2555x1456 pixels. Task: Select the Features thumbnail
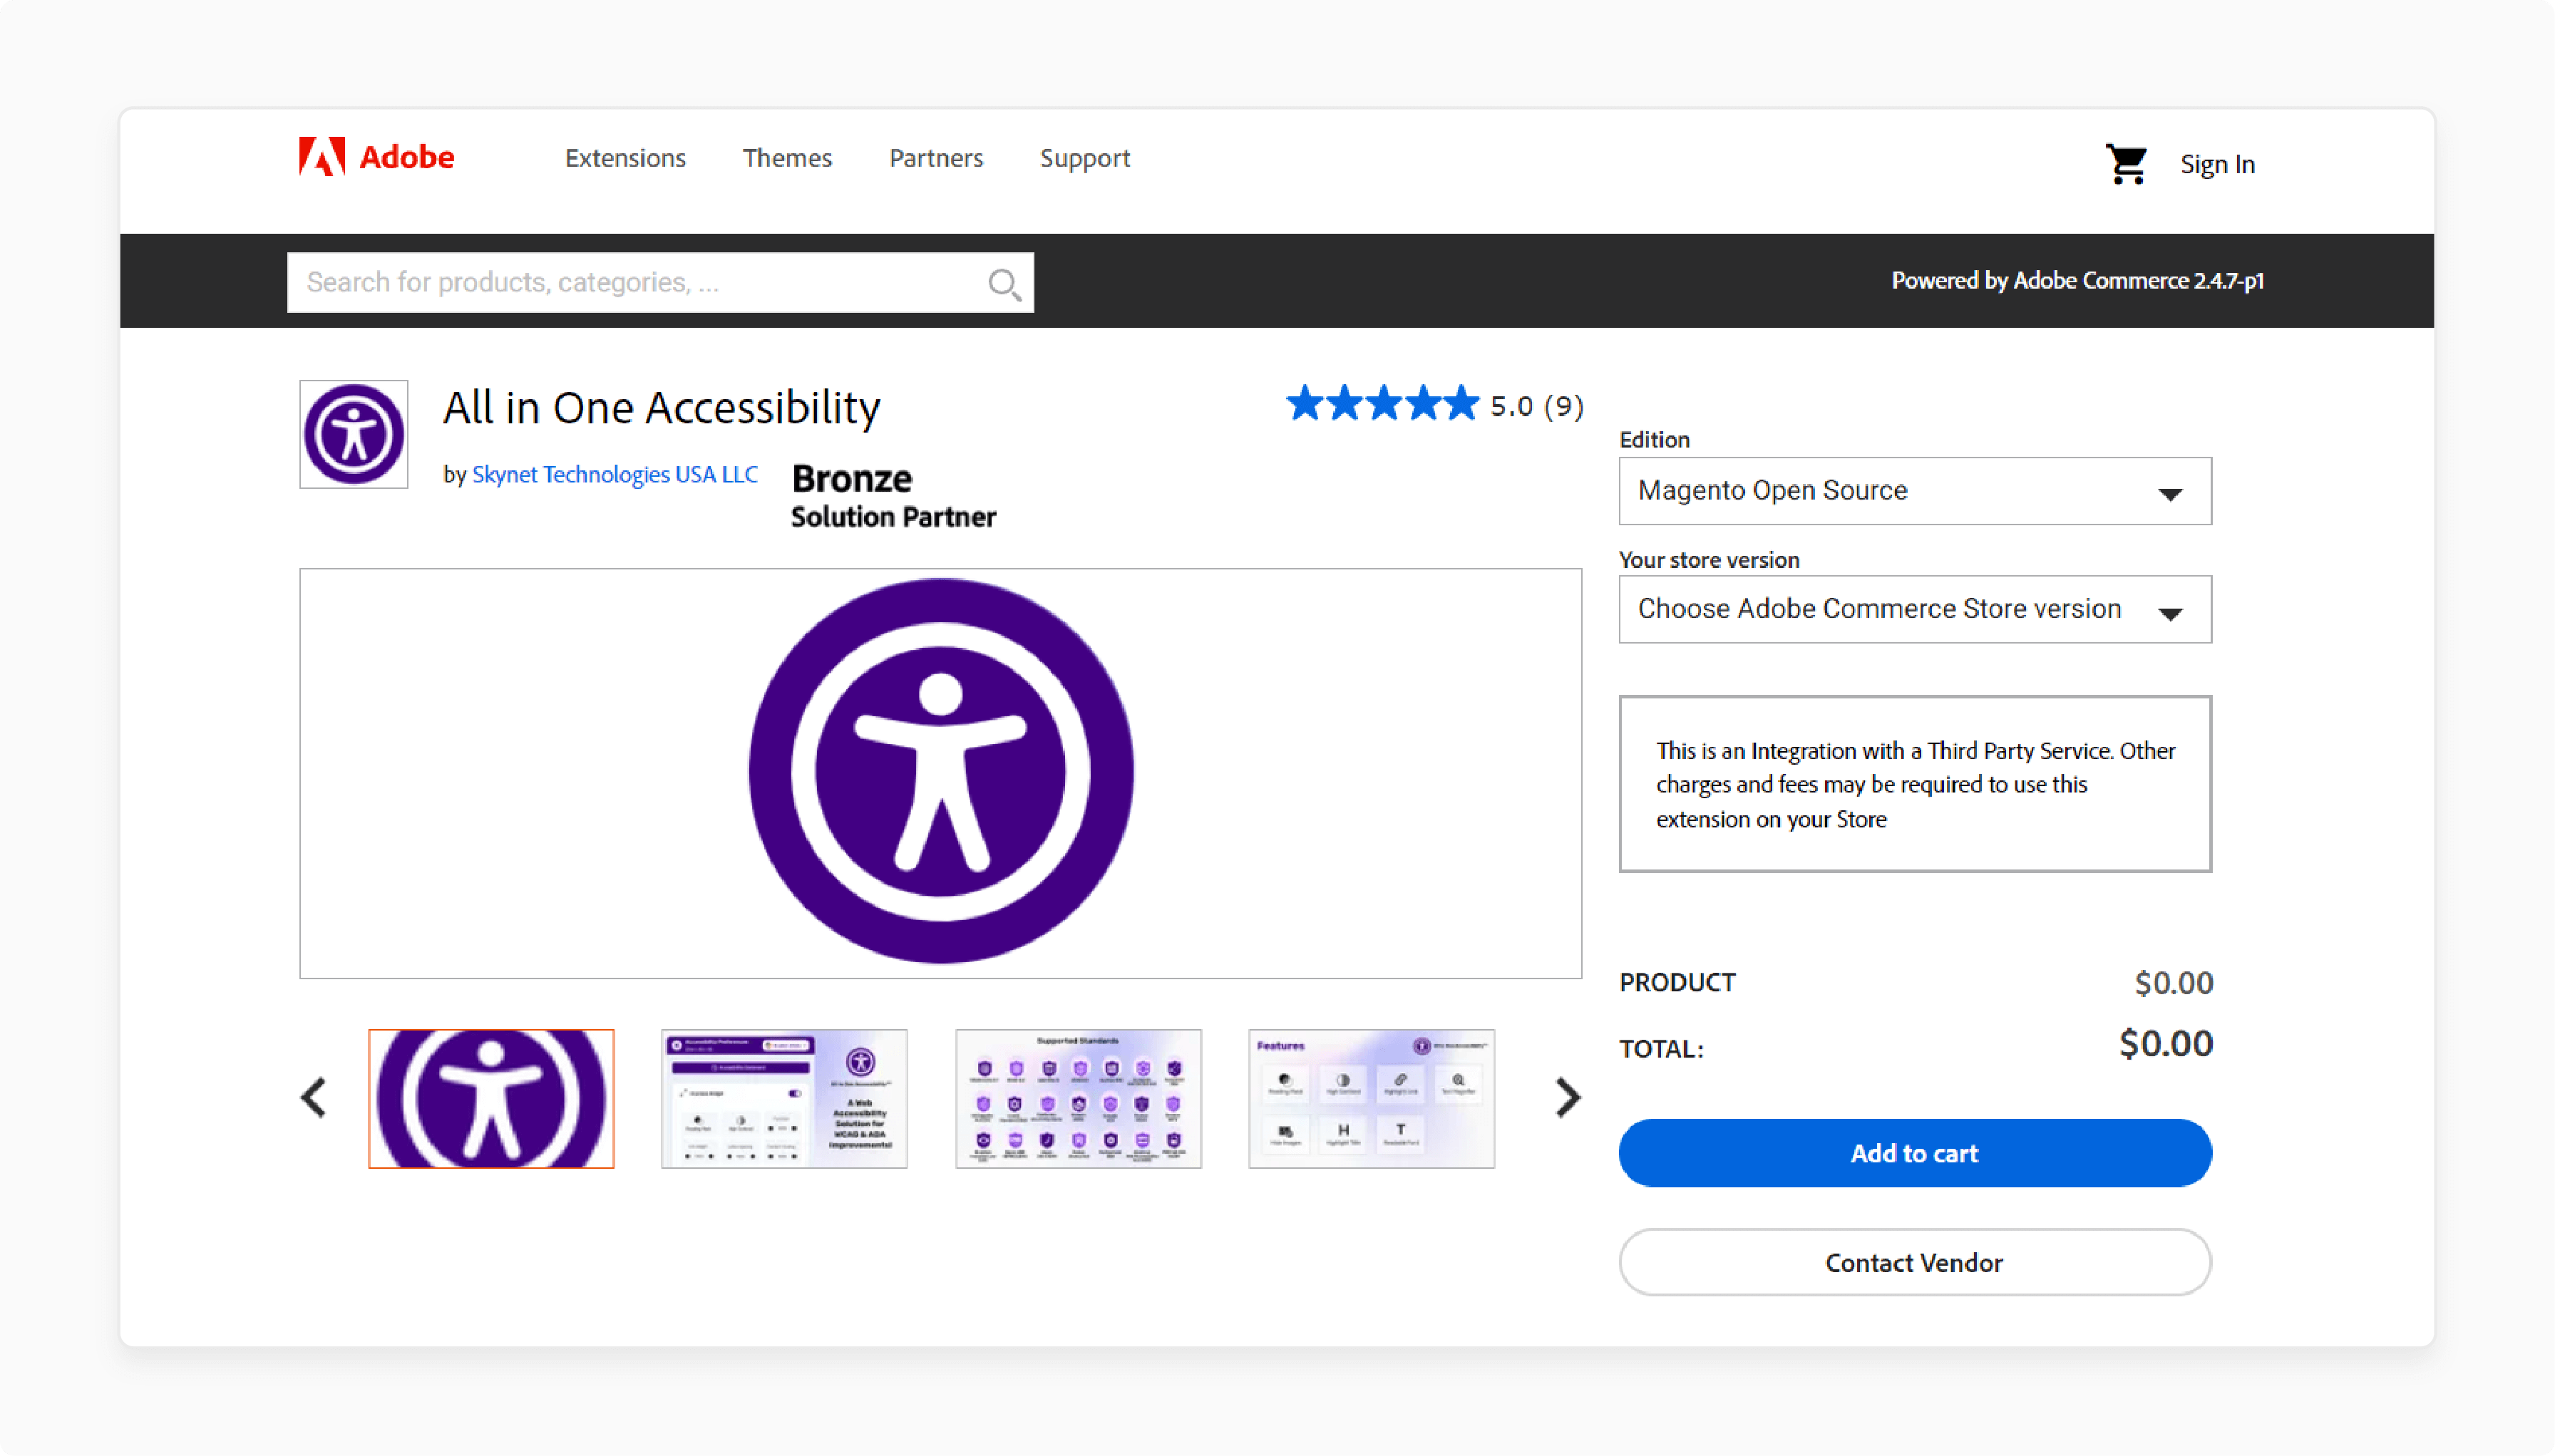[x=1371, y=1098]
